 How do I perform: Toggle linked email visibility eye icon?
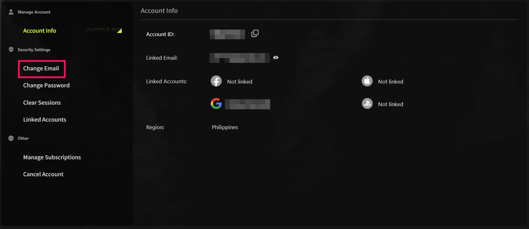point(276,57)
